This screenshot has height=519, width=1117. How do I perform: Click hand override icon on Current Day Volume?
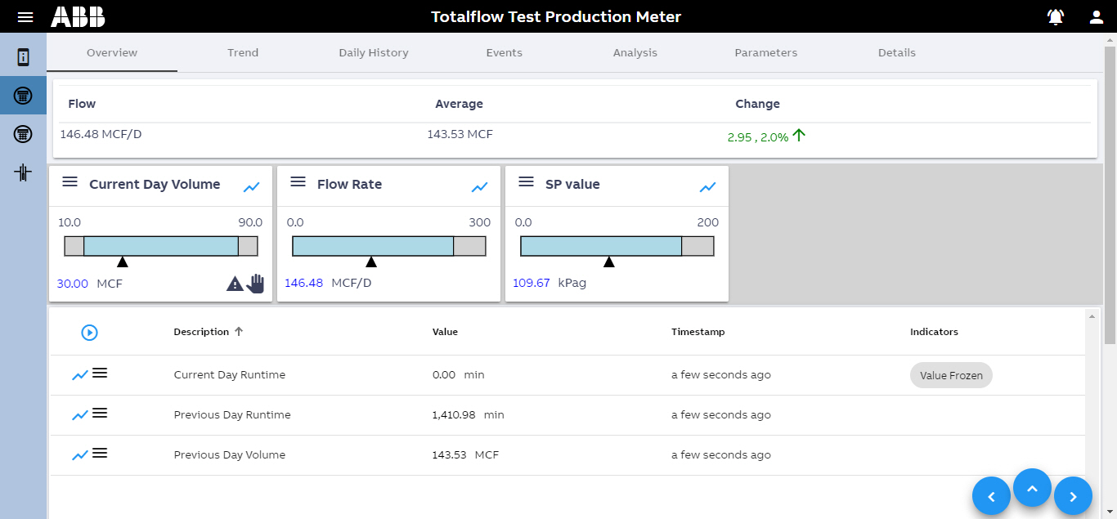pos(256,284)
